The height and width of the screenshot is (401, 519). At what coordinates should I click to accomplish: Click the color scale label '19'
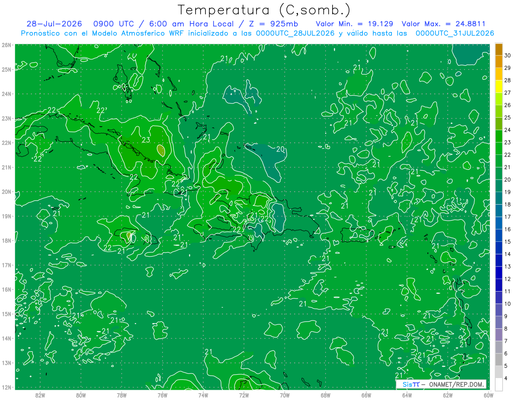[x=508, y=192]
